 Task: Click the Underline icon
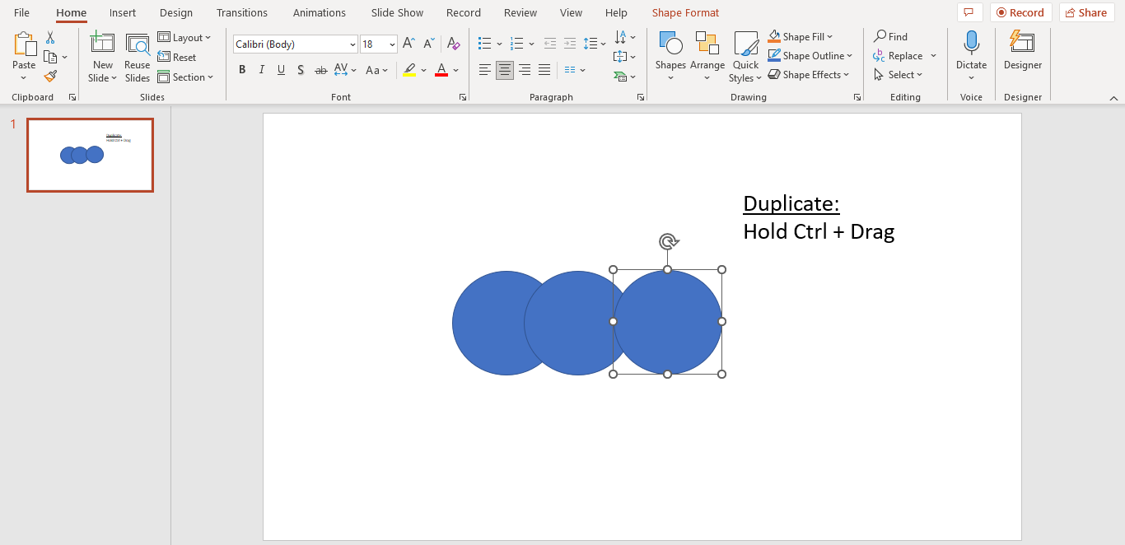click(x=281, y=69)
